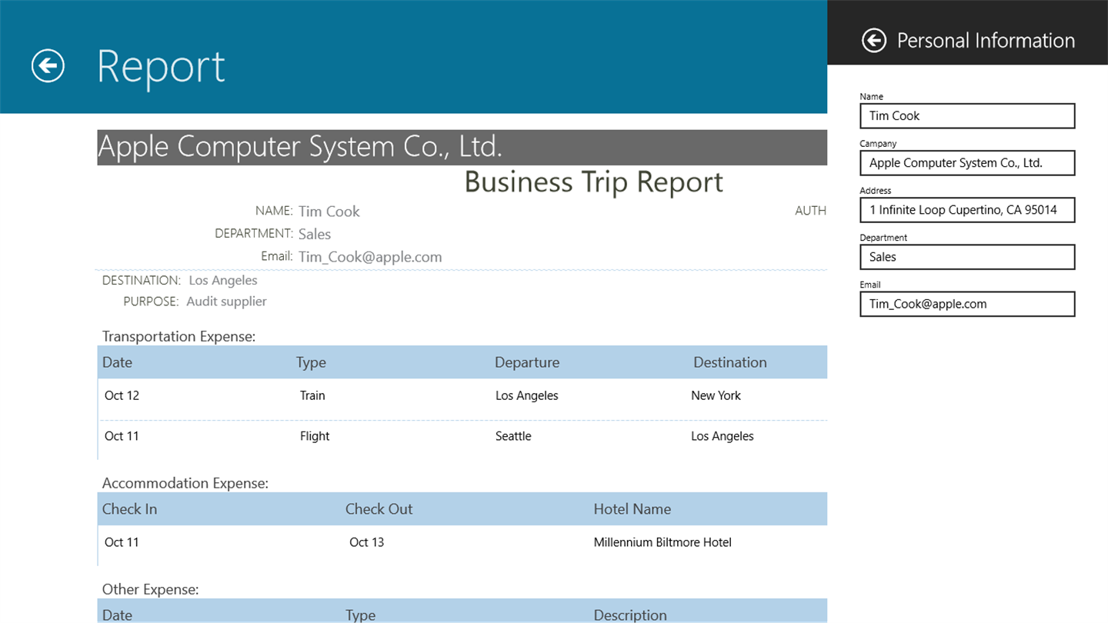1108x623 pixels.
Task: Click the New York destination cell
Action: [716, 395]
